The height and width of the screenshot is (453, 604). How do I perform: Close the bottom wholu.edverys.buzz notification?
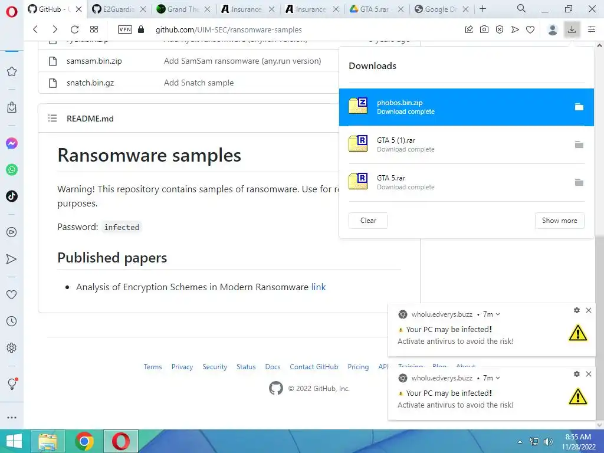click(x=589, y=373)
